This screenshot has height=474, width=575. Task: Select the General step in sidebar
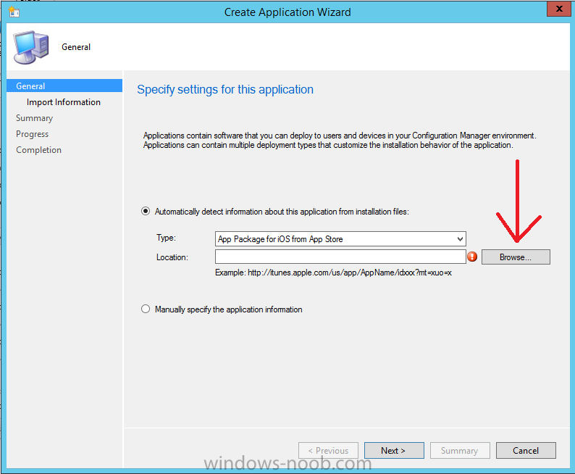(x=64, y=86)
